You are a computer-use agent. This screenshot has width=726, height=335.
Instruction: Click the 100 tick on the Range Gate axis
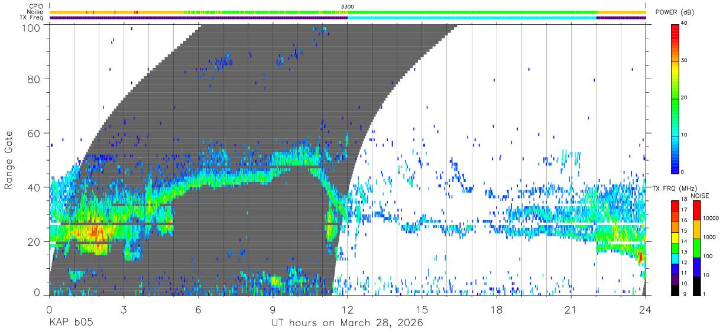pos(31,27)
